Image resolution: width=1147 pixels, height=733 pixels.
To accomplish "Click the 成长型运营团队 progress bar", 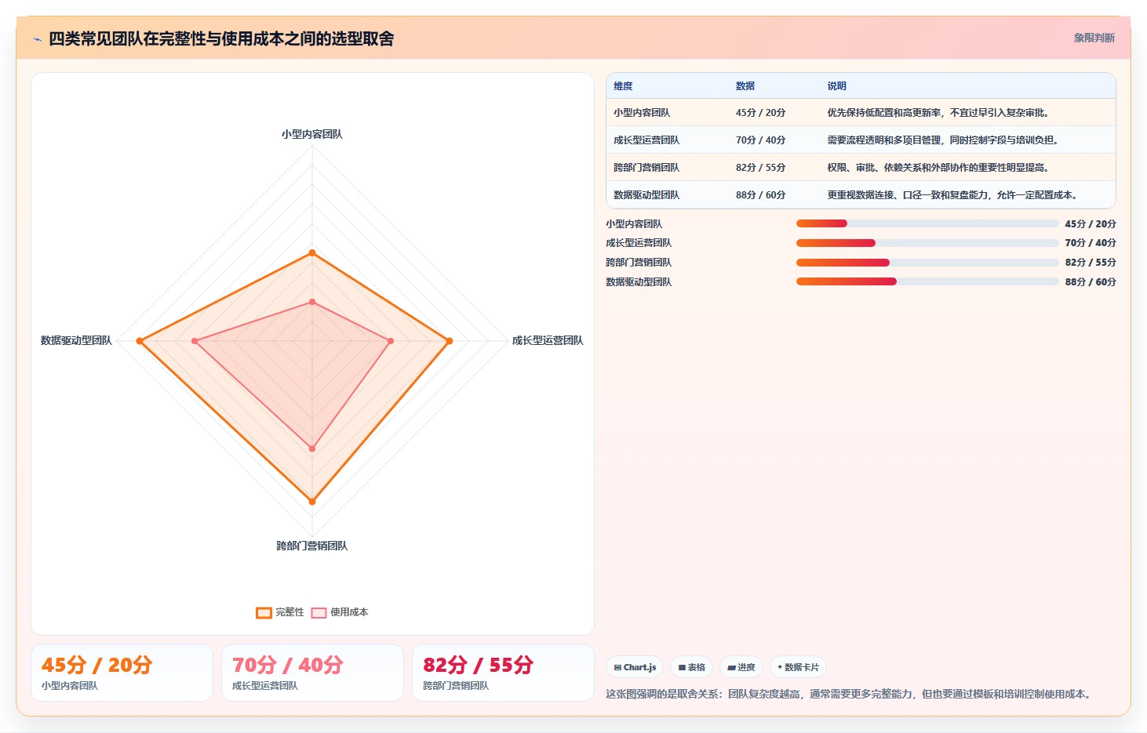I will (x=927, y=243).
